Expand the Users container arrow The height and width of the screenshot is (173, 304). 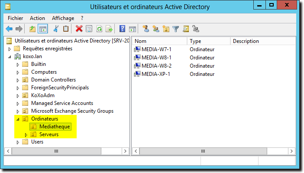click(18, 142)
